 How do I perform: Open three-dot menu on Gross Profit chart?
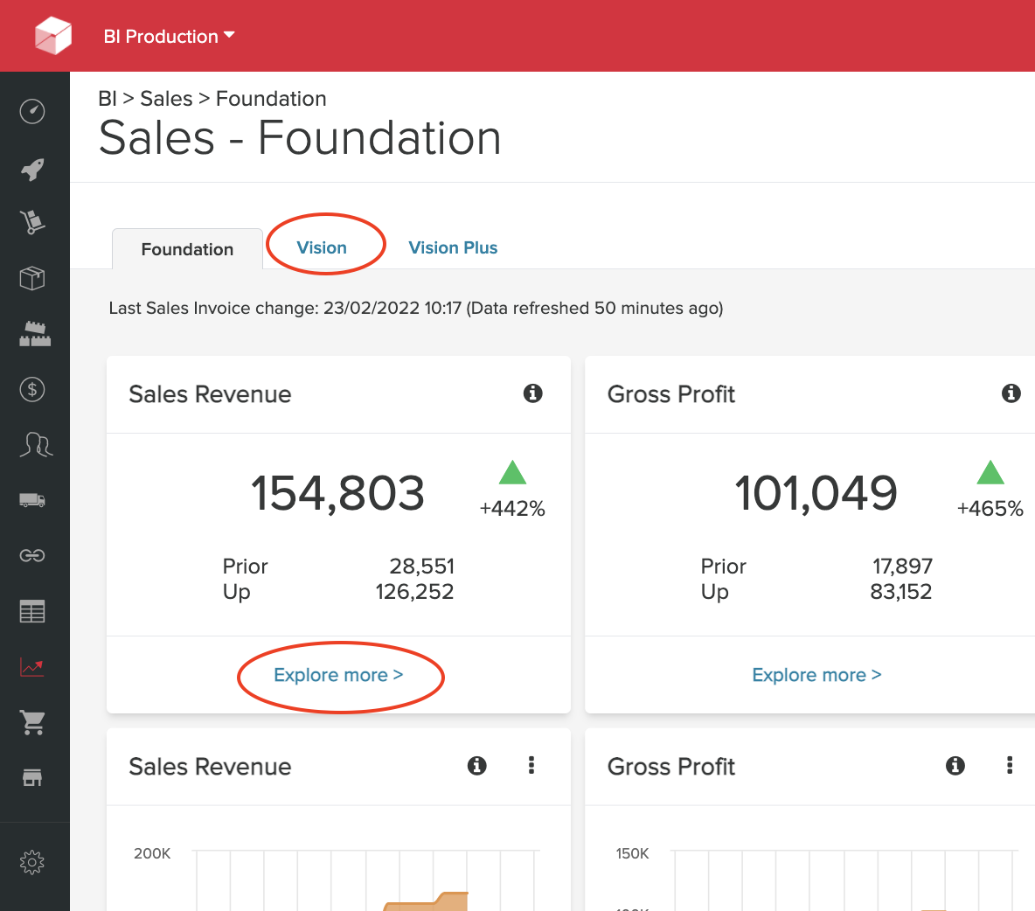[x=1010, y=765]
